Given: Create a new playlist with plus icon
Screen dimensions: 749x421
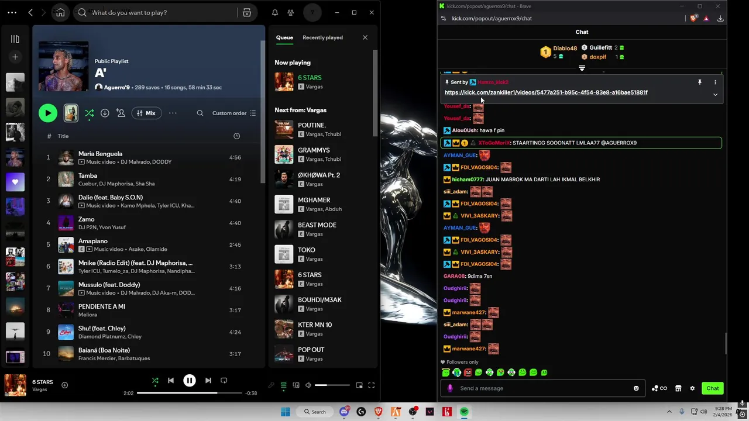Looking at the screenshot, I should pos(15,57).
